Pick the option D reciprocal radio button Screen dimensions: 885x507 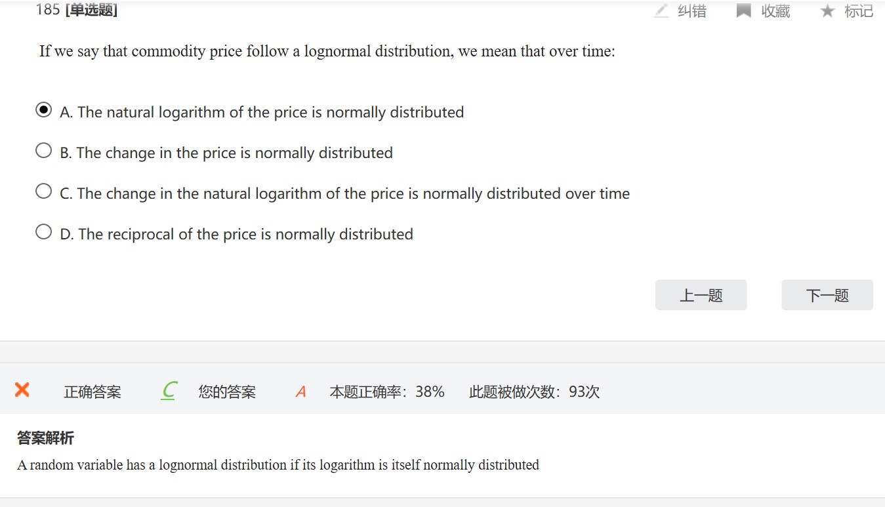point(43,232)
